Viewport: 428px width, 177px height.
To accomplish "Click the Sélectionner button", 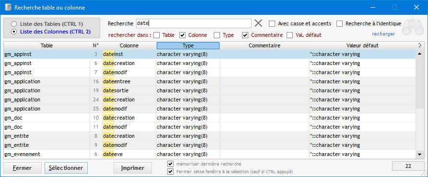I will click(66, 168).
